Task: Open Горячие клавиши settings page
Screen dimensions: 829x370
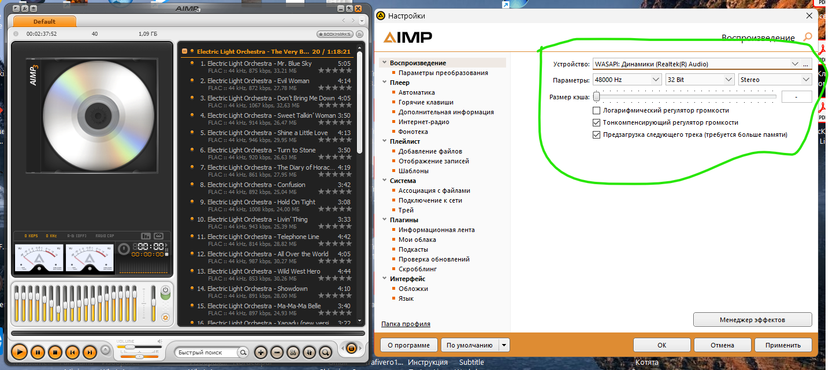Action: (x=426, y=102)
